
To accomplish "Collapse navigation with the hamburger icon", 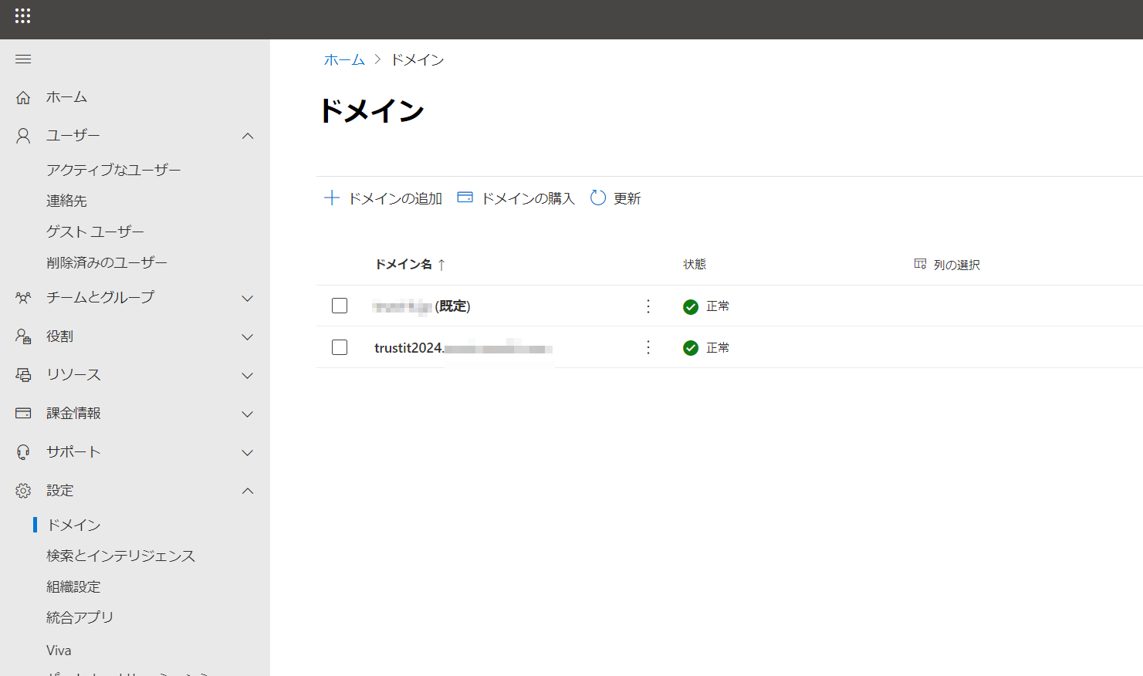I will (x=23, y=59).
